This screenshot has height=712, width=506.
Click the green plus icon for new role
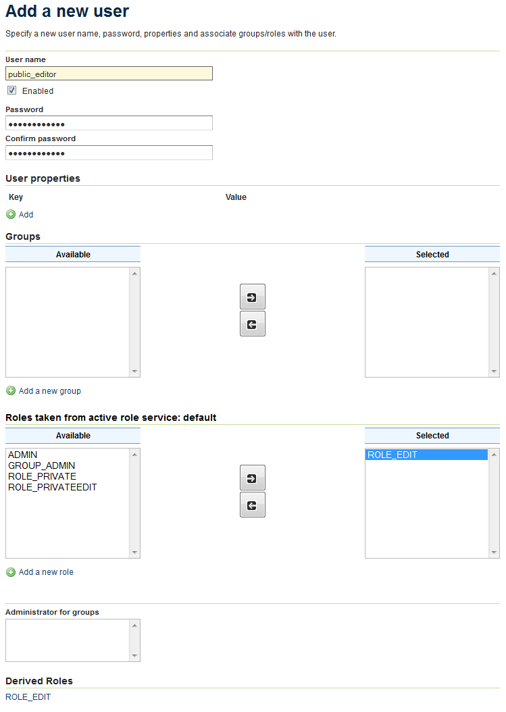[x=11, y=572]
